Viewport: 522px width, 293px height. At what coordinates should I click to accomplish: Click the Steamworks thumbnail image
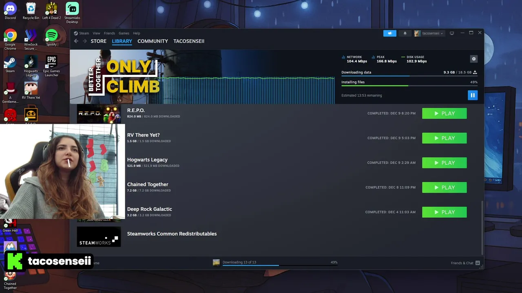pos(99,237)
